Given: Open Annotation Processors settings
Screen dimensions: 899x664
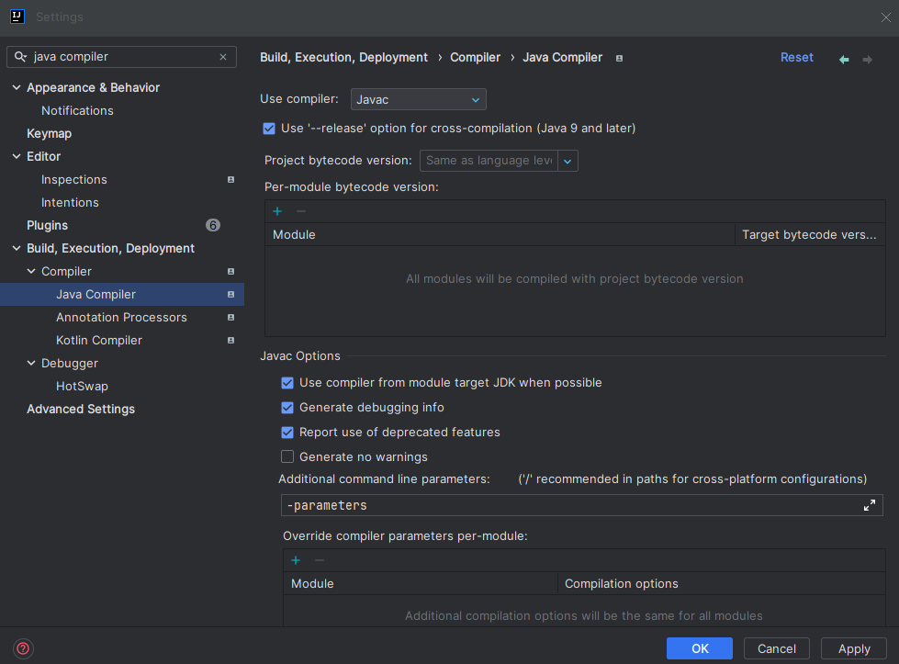Looking at the screenshot, I should tap(121, 317).
